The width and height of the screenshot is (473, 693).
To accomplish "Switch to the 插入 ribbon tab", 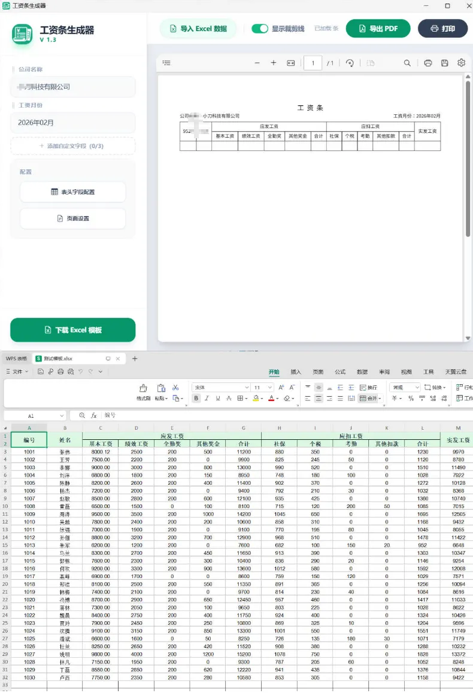I will 296,372.
